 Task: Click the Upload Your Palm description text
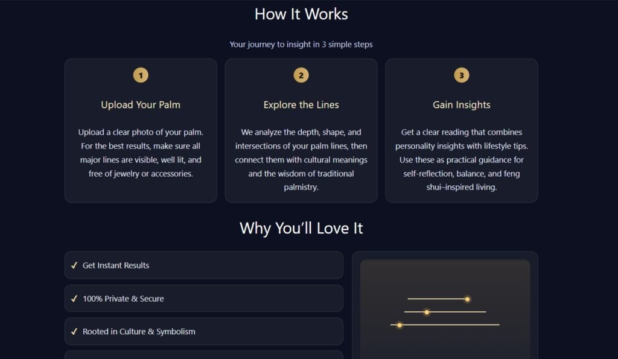coord(141,153)
